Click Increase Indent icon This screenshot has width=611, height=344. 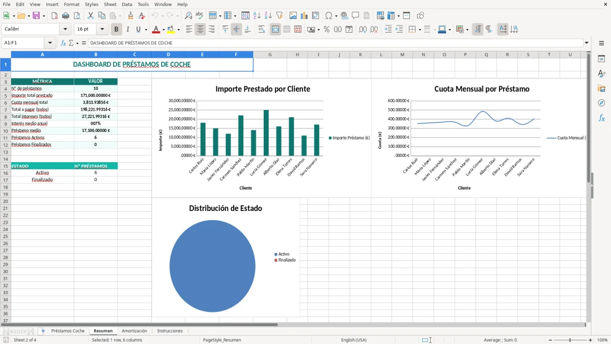tap(388, 30)
